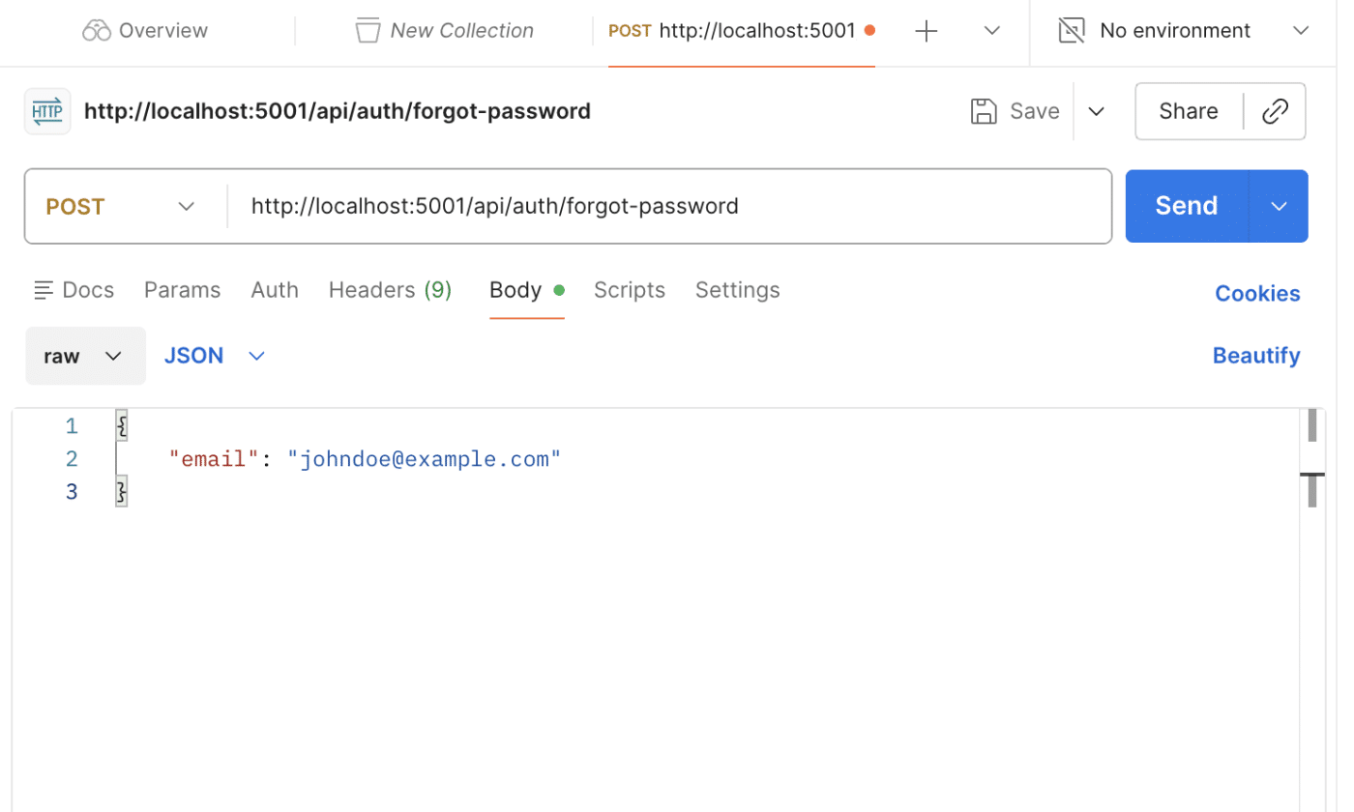Open the Cookies manager
The image size is (1354, 812).
tap(1256, 293)
